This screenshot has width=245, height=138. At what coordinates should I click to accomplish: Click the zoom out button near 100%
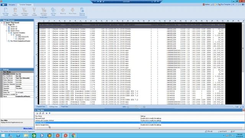tap(128, 107)
